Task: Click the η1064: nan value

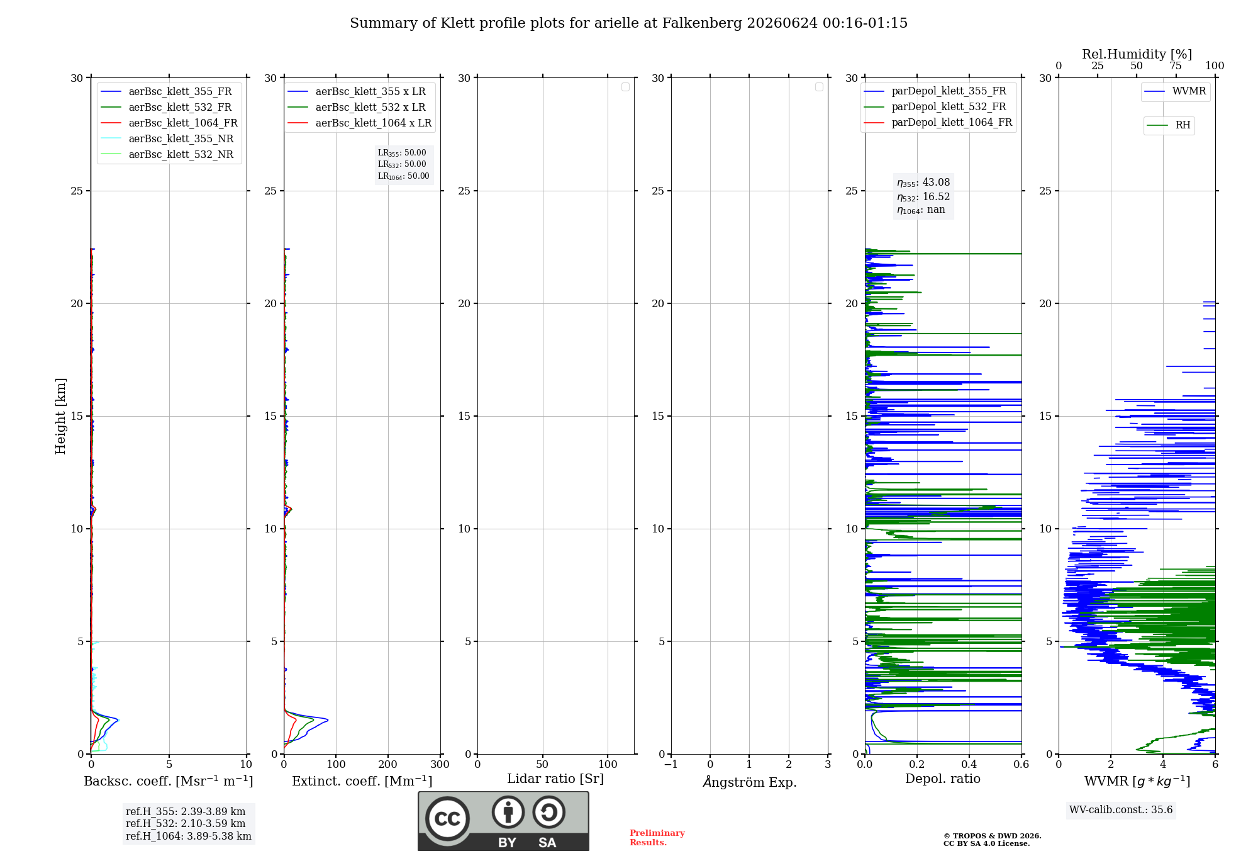Action: (x=921, y=210)
